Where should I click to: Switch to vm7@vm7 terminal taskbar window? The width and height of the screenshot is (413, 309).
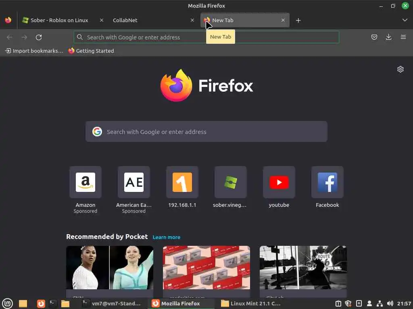click(112, 303)
